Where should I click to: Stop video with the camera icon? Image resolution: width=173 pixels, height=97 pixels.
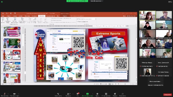tap(14, 94)
